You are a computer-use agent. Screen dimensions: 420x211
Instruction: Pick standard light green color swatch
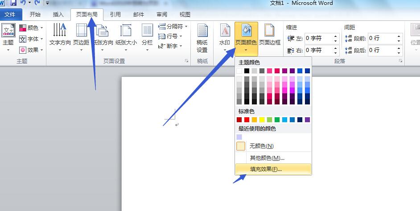tap(269, 120)
